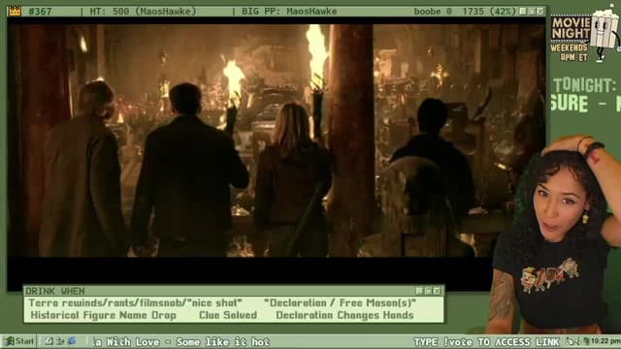
Task: Select "Declaration / Free Mason(s)" rule
Action: click(340, 303)
